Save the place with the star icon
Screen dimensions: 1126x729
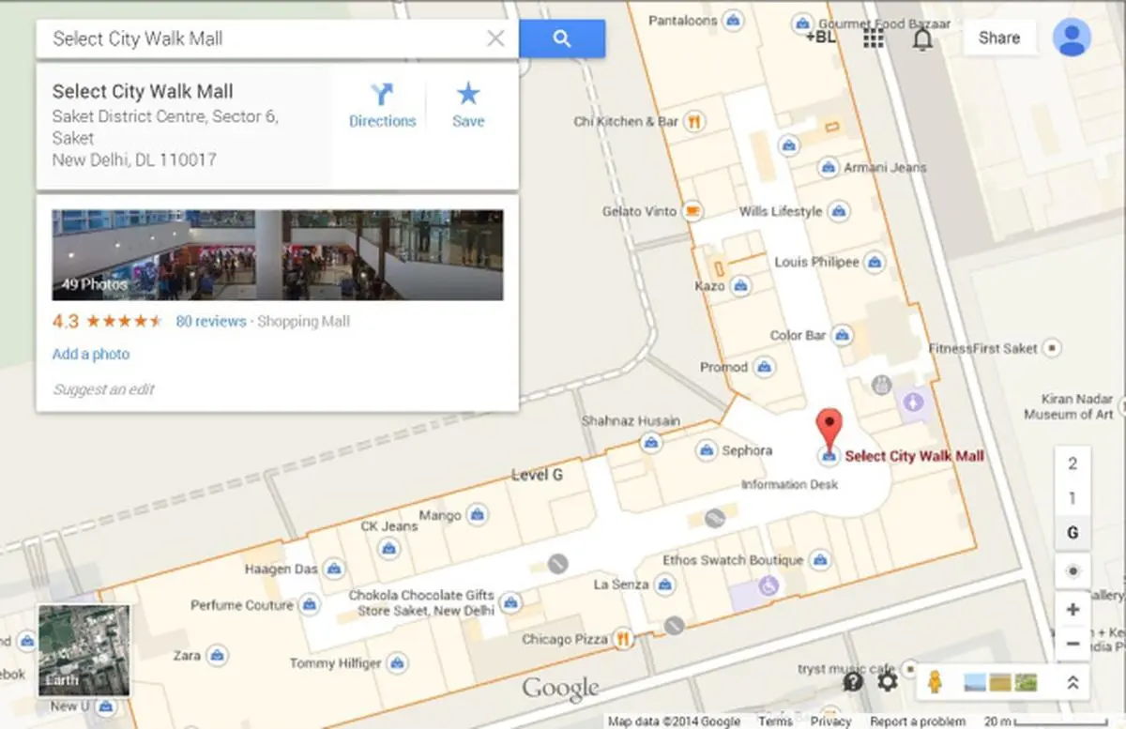468,105
